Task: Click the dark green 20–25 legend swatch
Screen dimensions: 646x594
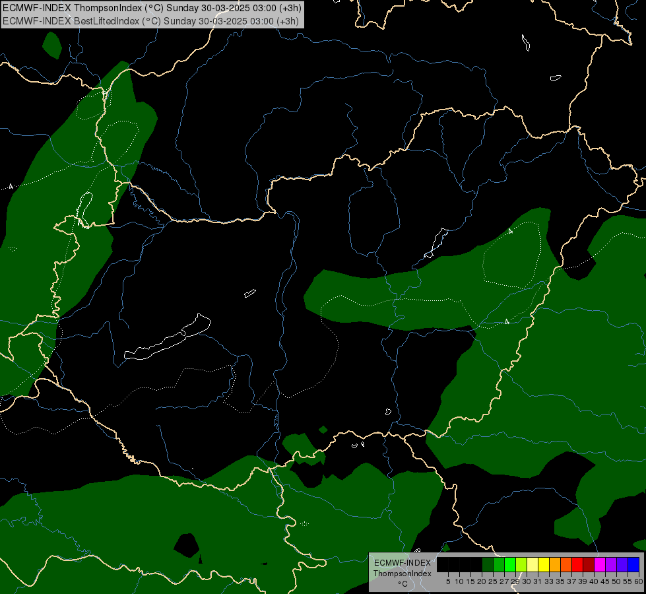Action: pyautogui.click(x=488, y=564)
